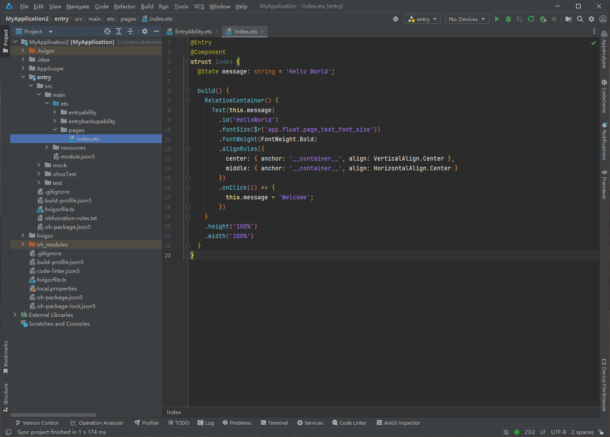Open the entry module run configuration dropdown
This screenshot has width=610, height=437.
pos(423,19)
